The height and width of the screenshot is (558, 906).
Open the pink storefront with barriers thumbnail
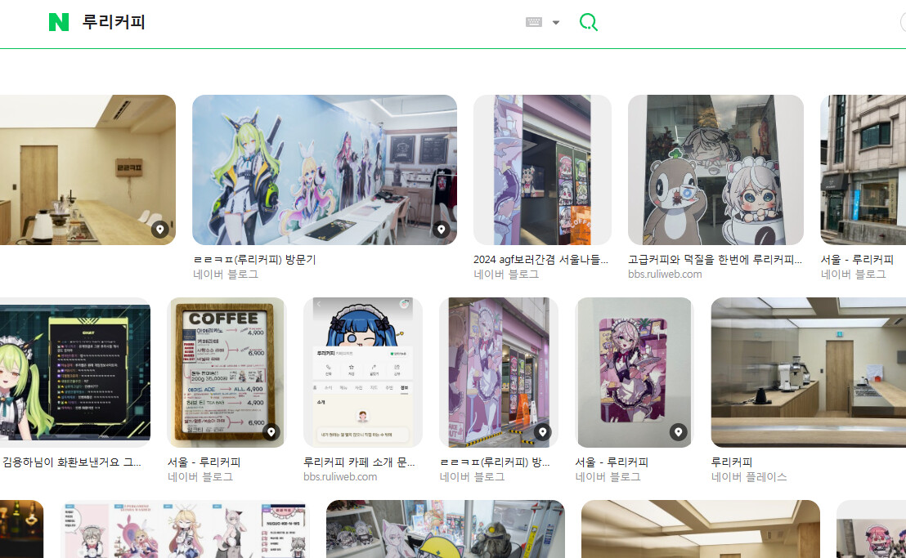[x=499, y=373]
